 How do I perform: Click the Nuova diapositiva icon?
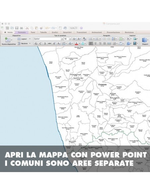coord(8,40)
